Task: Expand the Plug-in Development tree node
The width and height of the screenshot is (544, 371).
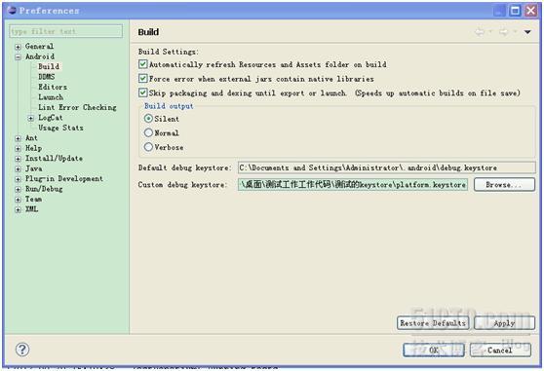Action: [x=18, y=179]
